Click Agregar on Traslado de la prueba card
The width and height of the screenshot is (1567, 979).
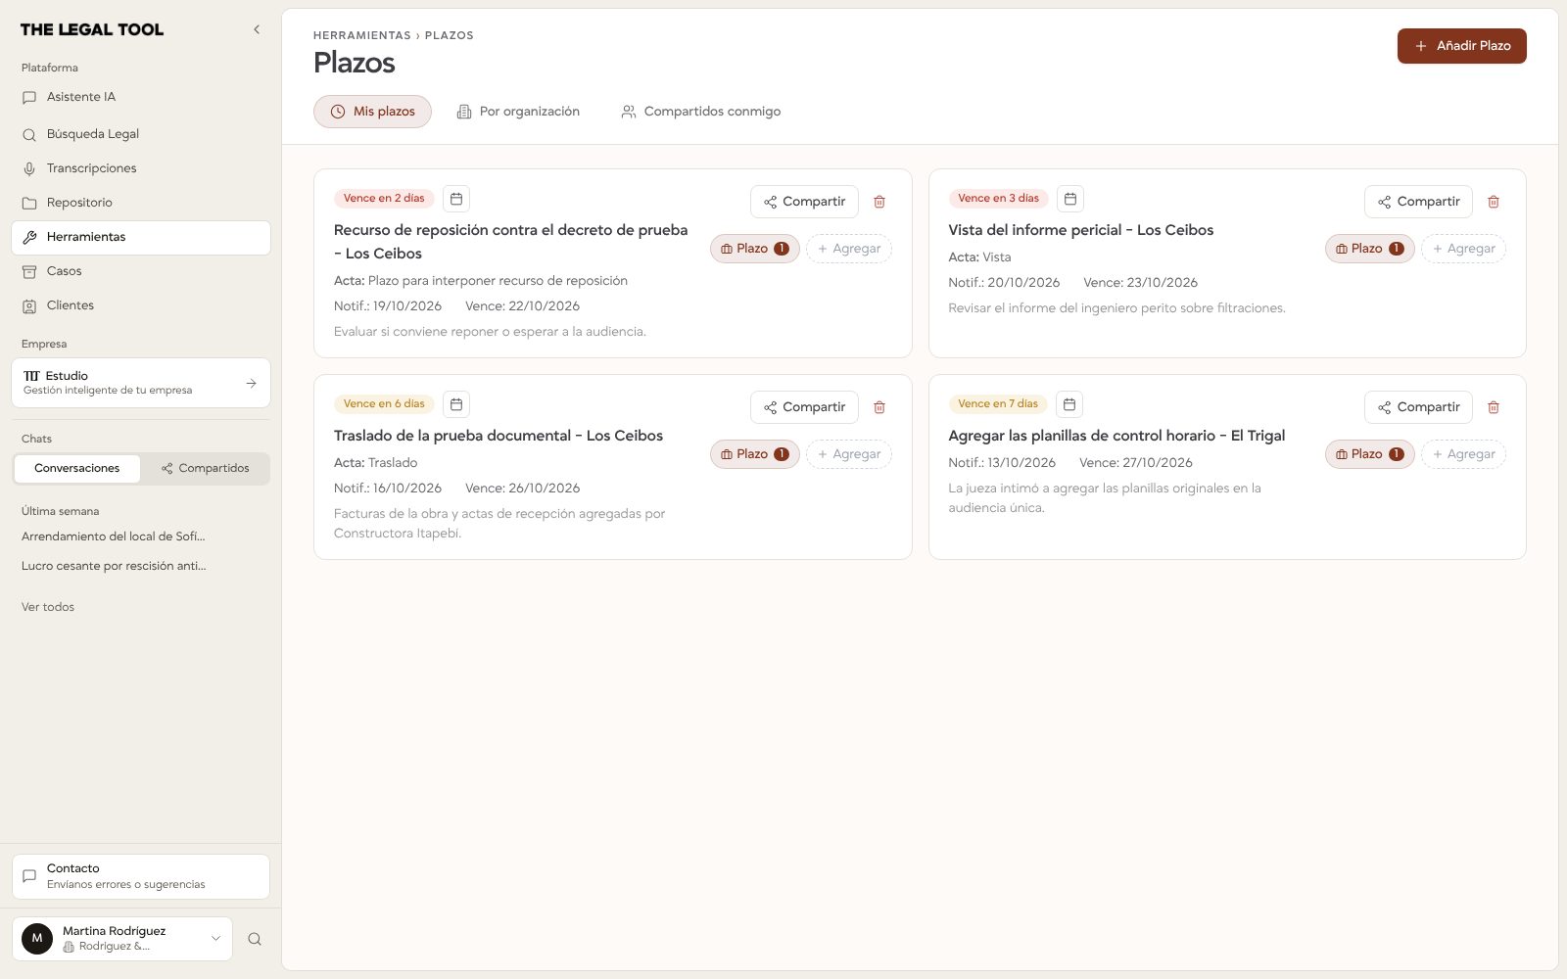click(849, 454)
